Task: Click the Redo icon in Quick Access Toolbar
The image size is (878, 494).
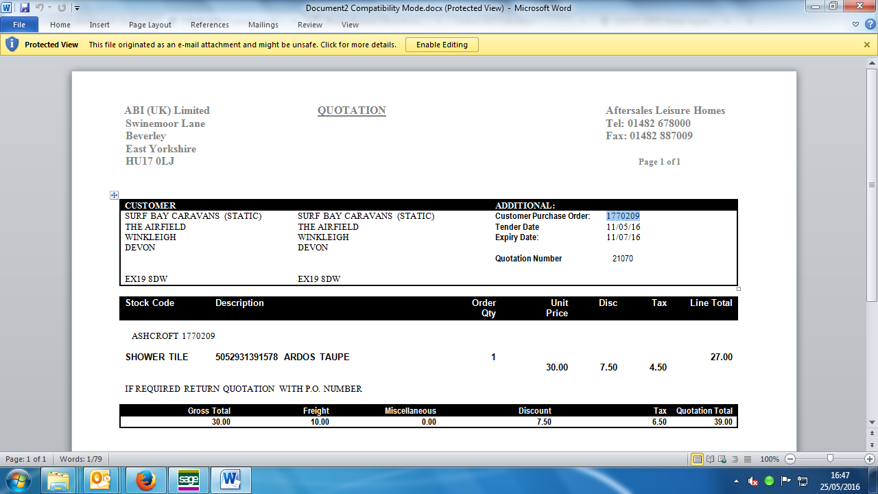Action: click(x=62, y=8)
